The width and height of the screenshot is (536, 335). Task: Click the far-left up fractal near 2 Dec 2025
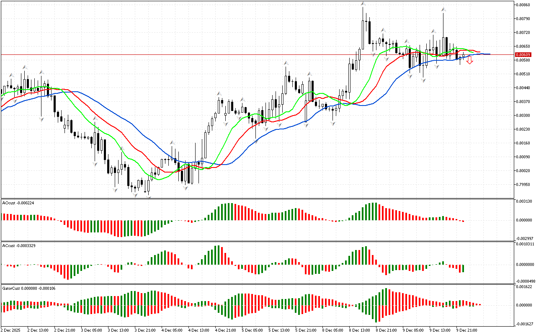(11, 75)
